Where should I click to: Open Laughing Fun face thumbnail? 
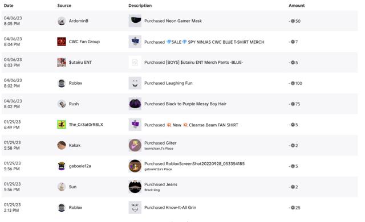coord(135,83)
